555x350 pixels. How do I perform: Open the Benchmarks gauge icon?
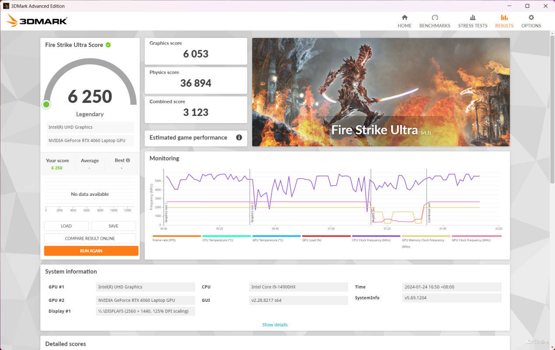(x=435, y=18)
